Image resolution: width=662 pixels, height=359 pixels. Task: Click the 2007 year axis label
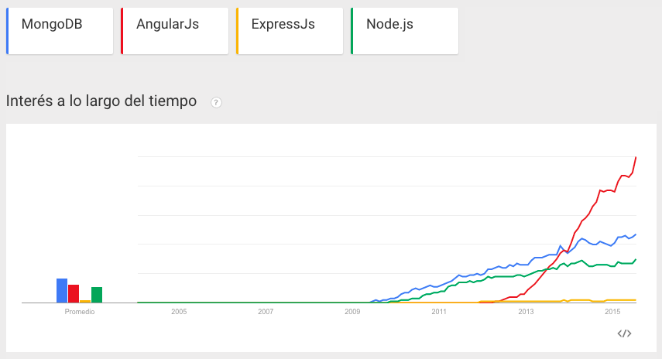pos(266,312)
